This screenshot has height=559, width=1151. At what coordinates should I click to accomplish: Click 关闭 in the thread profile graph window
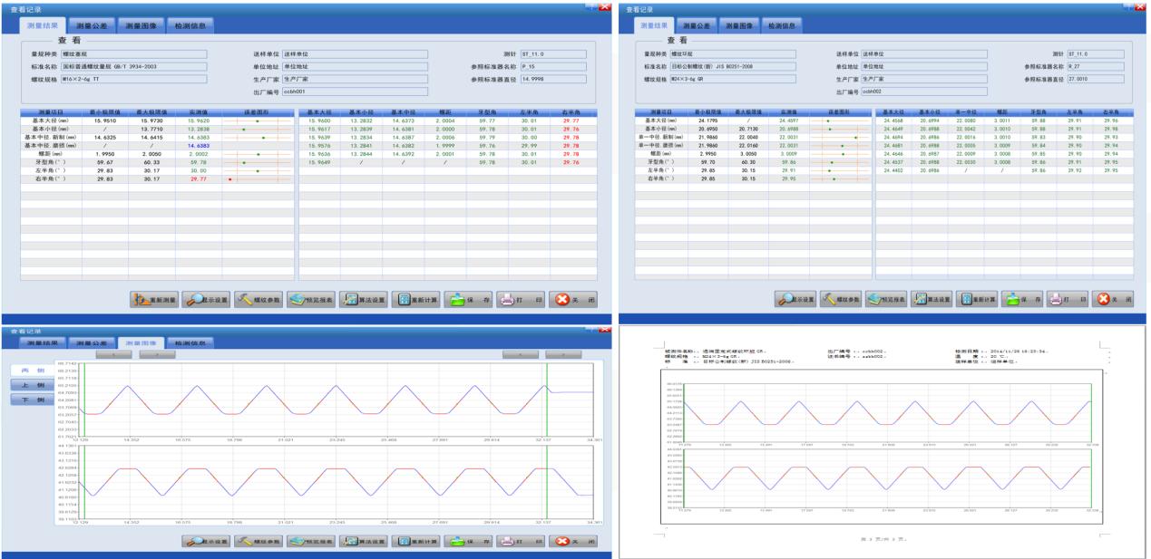tap(571, 542)
